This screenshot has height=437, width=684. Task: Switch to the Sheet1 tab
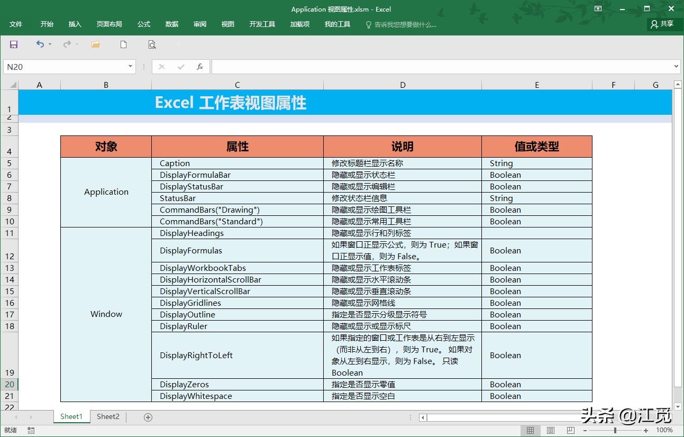click(71, 417)
